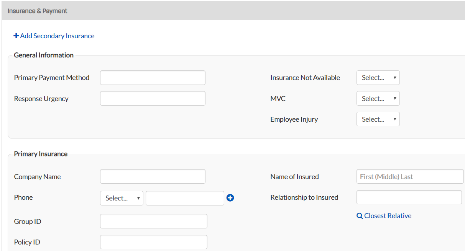465x251 pixels.
Task: Expand the MVC dropdown
Action: (x=378, y=98)
